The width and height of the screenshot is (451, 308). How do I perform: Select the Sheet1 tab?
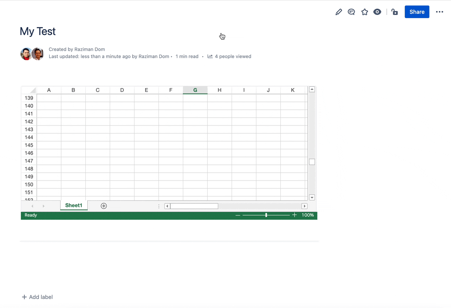click(74, 205)
